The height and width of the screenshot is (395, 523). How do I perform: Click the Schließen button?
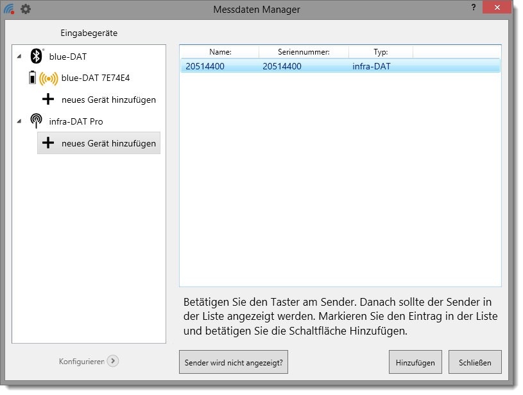coord(475,362)
